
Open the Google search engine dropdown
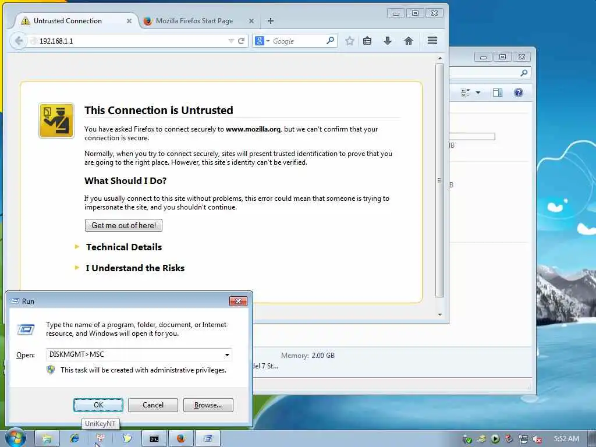pos(268,41)
